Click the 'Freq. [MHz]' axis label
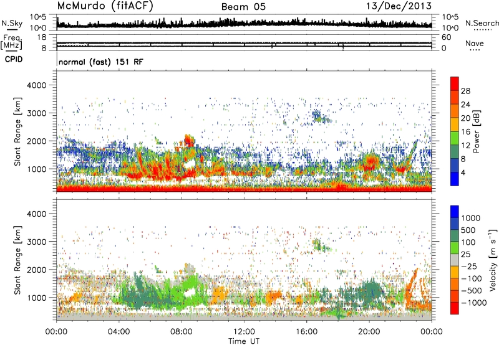This screenshot has height=345, width=499. click(11, 42)
